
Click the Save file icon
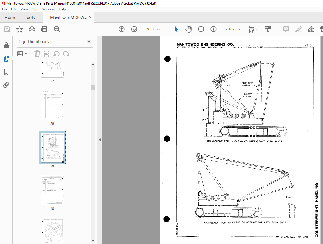click(x=7, y=29)
